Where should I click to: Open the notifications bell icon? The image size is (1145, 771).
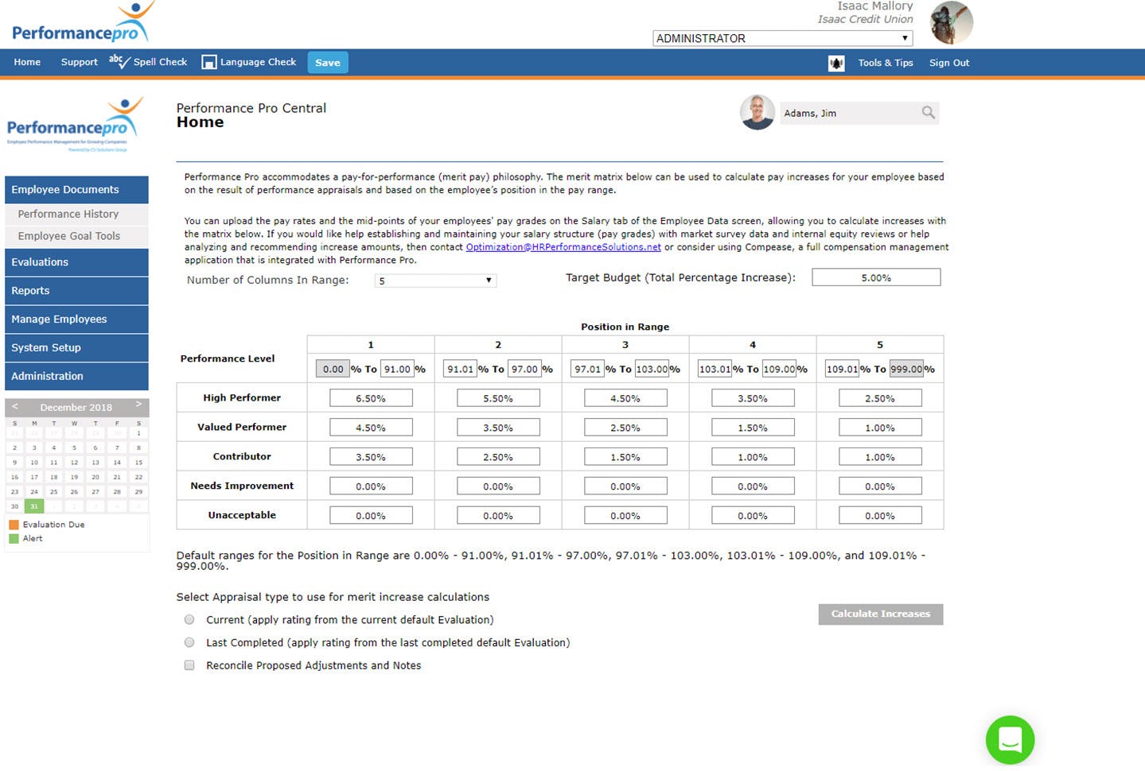tap(835, 63)
